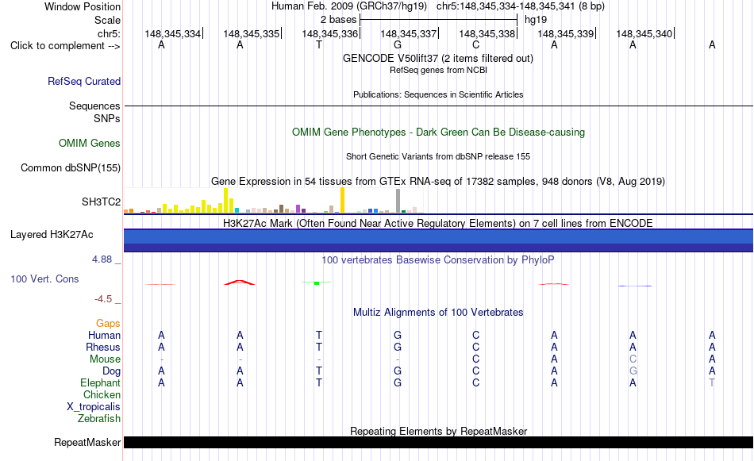Image resolution: width=754 pixels, height=461 pixels.
Task: Click 'Short Genetic Variants from dbSNP release 155'
Action: point(438,157)
